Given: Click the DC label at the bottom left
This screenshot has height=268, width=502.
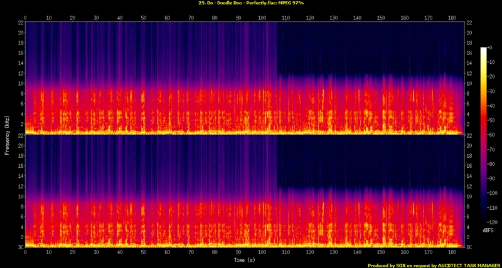Looking at the screenshot, I should pyautogui.click(x=19, y=247).
